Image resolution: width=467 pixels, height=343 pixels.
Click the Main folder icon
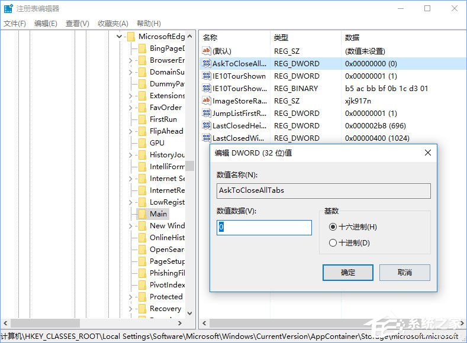tap(143, 214)
